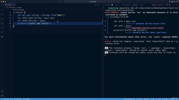Screen dimensions: 179x100
Task: Click Live Share in status bar
Action: [x=18, y=99]
